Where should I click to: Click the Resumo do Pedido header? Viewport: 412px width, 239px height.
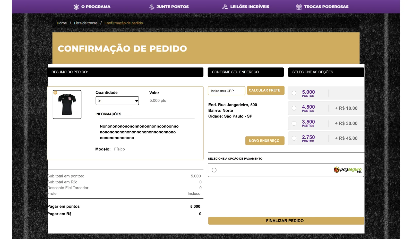coord(126,72)
